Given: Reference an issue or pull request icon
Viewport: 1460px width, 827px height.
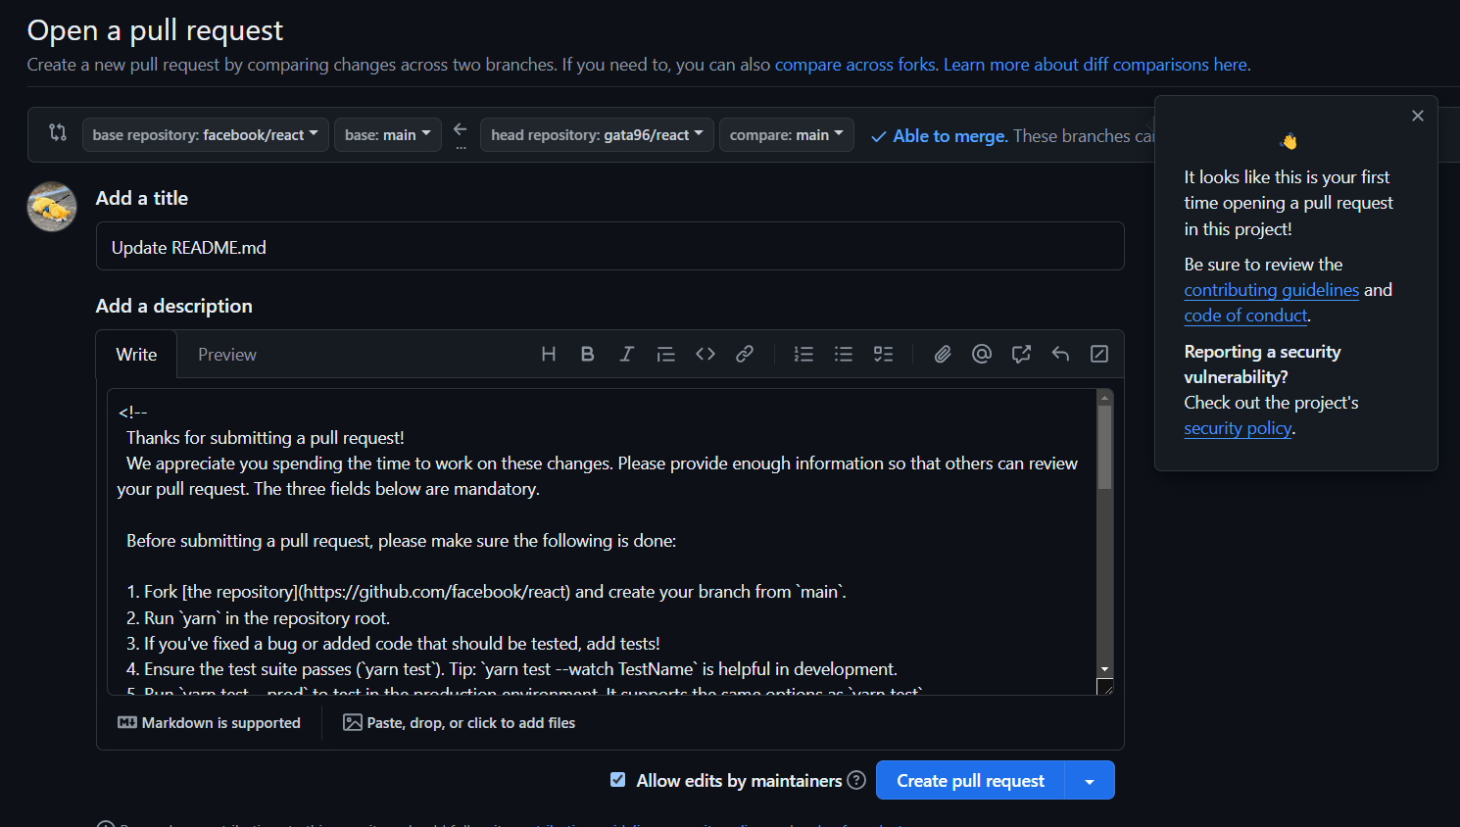Looking at the screenshot, I should coord(1021,354).
